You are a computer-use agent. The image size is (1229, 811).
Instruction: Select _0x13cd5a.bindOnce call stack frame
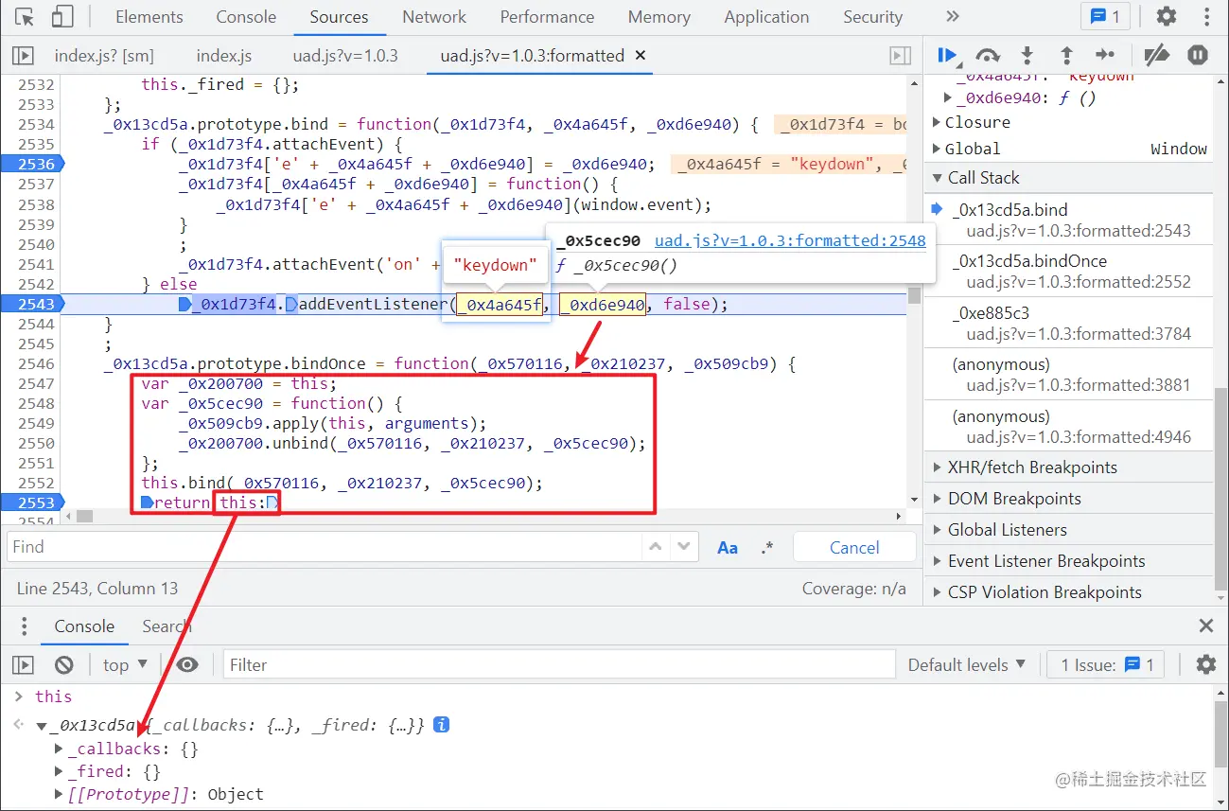coord(1069,271)
